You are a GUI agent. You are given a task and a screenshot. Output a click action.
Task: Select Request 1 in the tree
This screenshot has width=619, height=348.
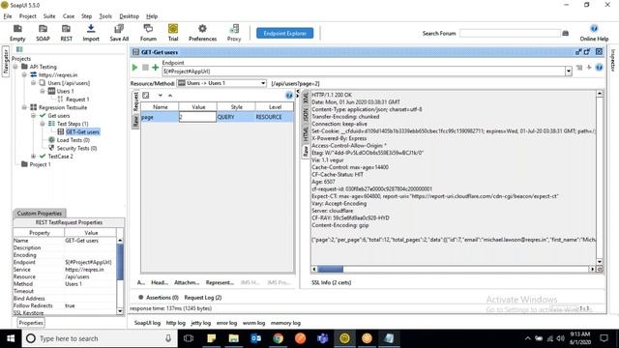tap(77, 100)
